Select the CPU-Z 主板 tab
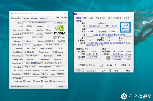 click(x=91, y=18)
